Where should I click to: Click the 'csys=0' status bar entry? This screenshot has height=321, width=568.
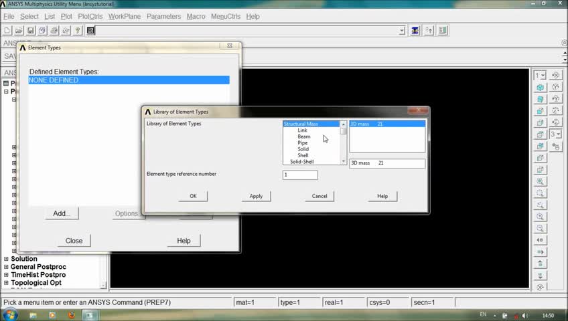388,302
